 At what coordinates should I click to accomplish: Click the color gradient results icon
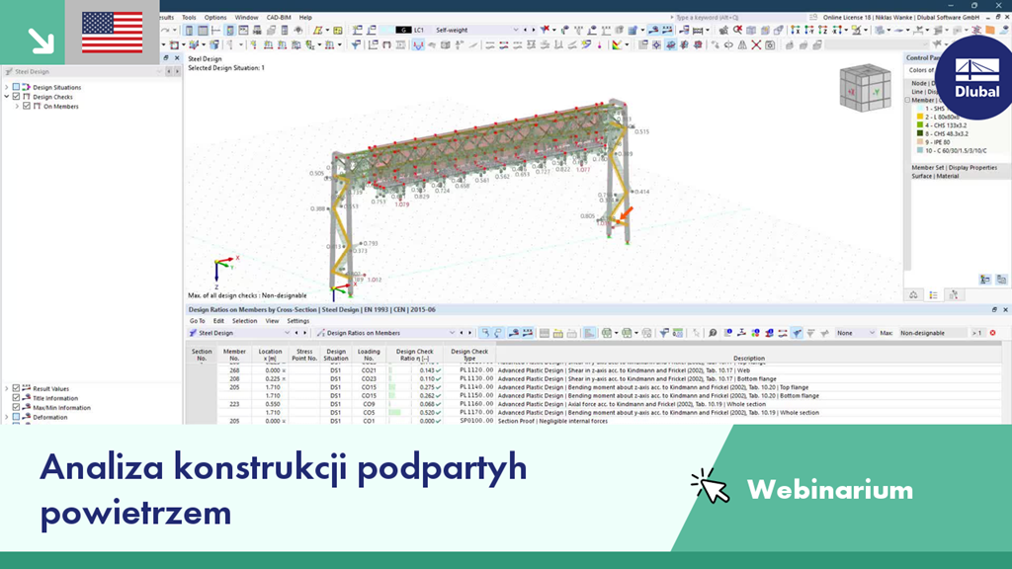[617, 44]
